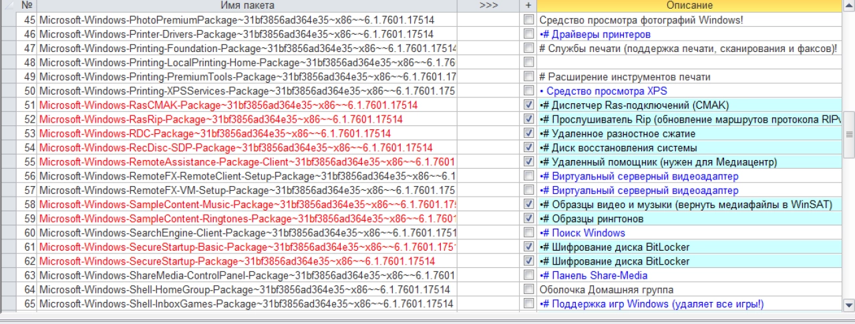The width and height of the screenshot is (855, 324).
Task: Enable the checkbox for Printer-Drivers package
Action: click(x=529, y=34)
